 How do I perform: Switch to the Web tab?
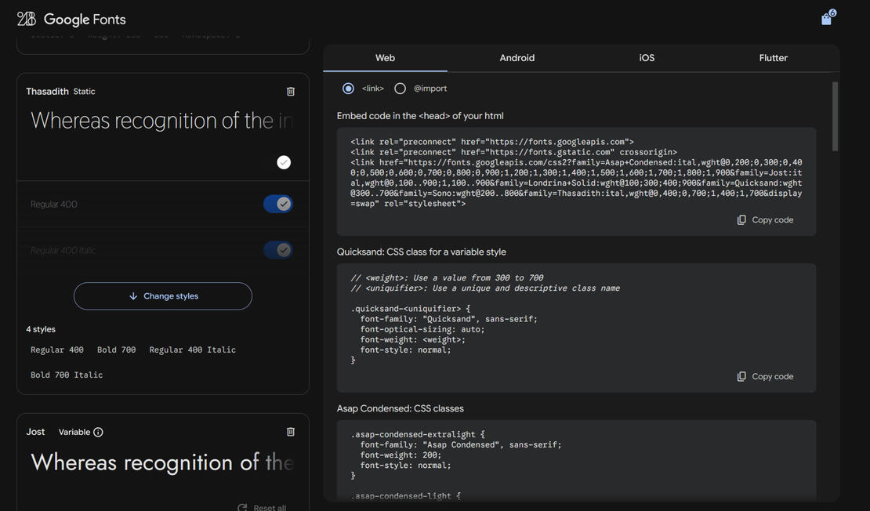click(x=385, y=58)
